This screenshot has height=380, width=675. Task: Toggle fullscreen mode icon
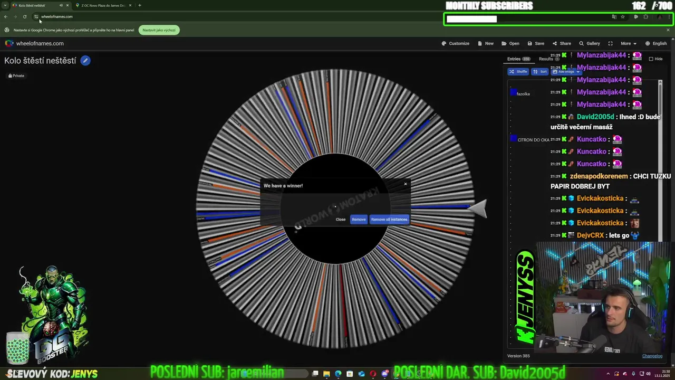tap(610, 43)
